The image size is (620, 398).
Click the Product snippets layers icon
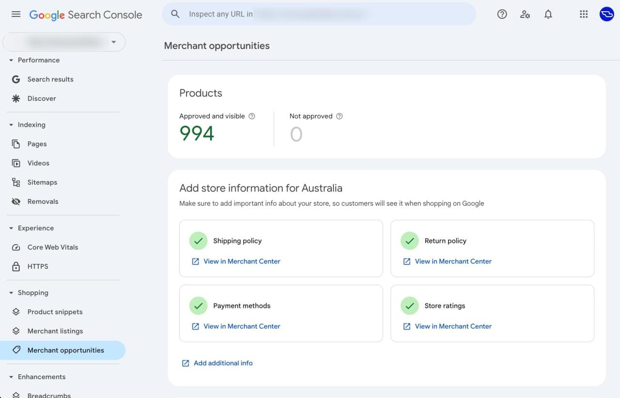(x=16, y=312)
